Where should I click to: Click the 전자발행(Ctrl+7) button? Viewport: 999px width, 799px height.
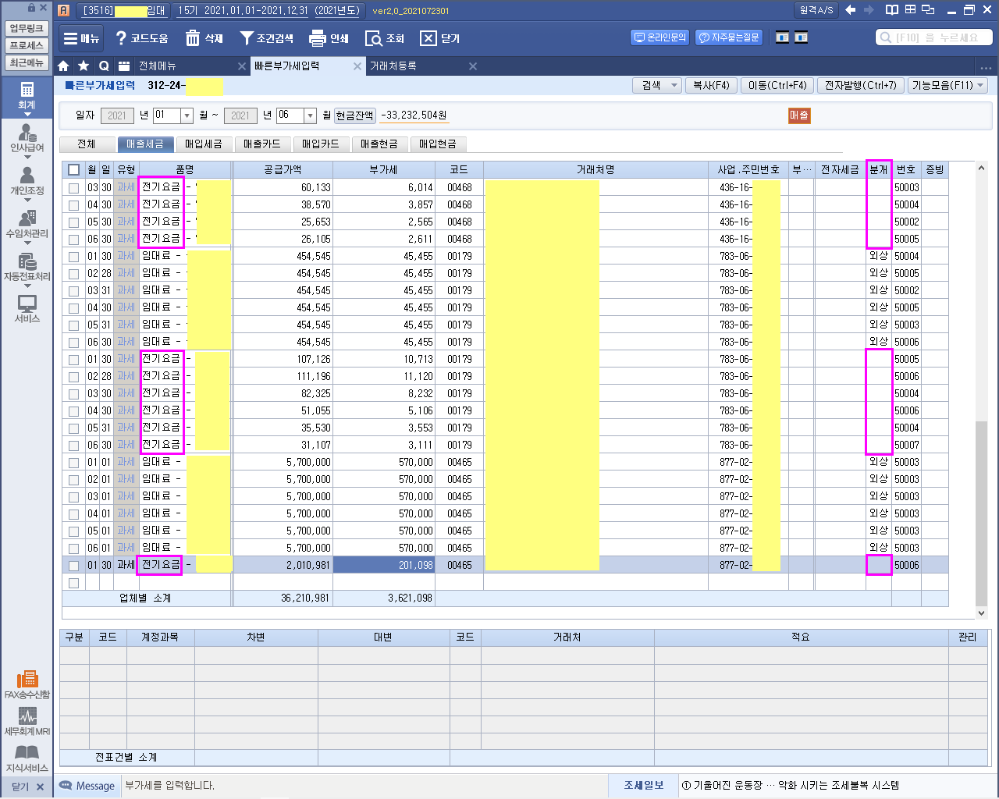(x=861, y=85)
